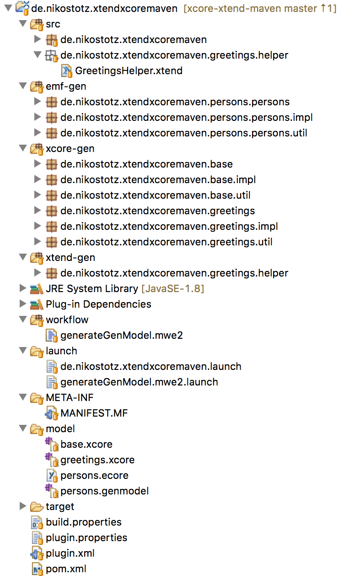This screenshot has width=344, height=586.
Task: Click the build.properties file icon
Action: point(37,522)
